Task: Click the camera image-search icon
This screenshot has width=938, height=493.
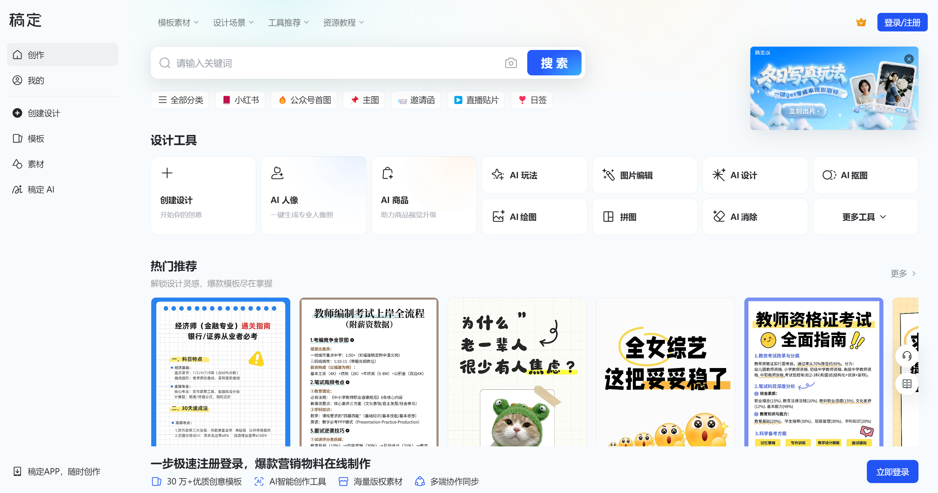Action: [x=511, y=62]
